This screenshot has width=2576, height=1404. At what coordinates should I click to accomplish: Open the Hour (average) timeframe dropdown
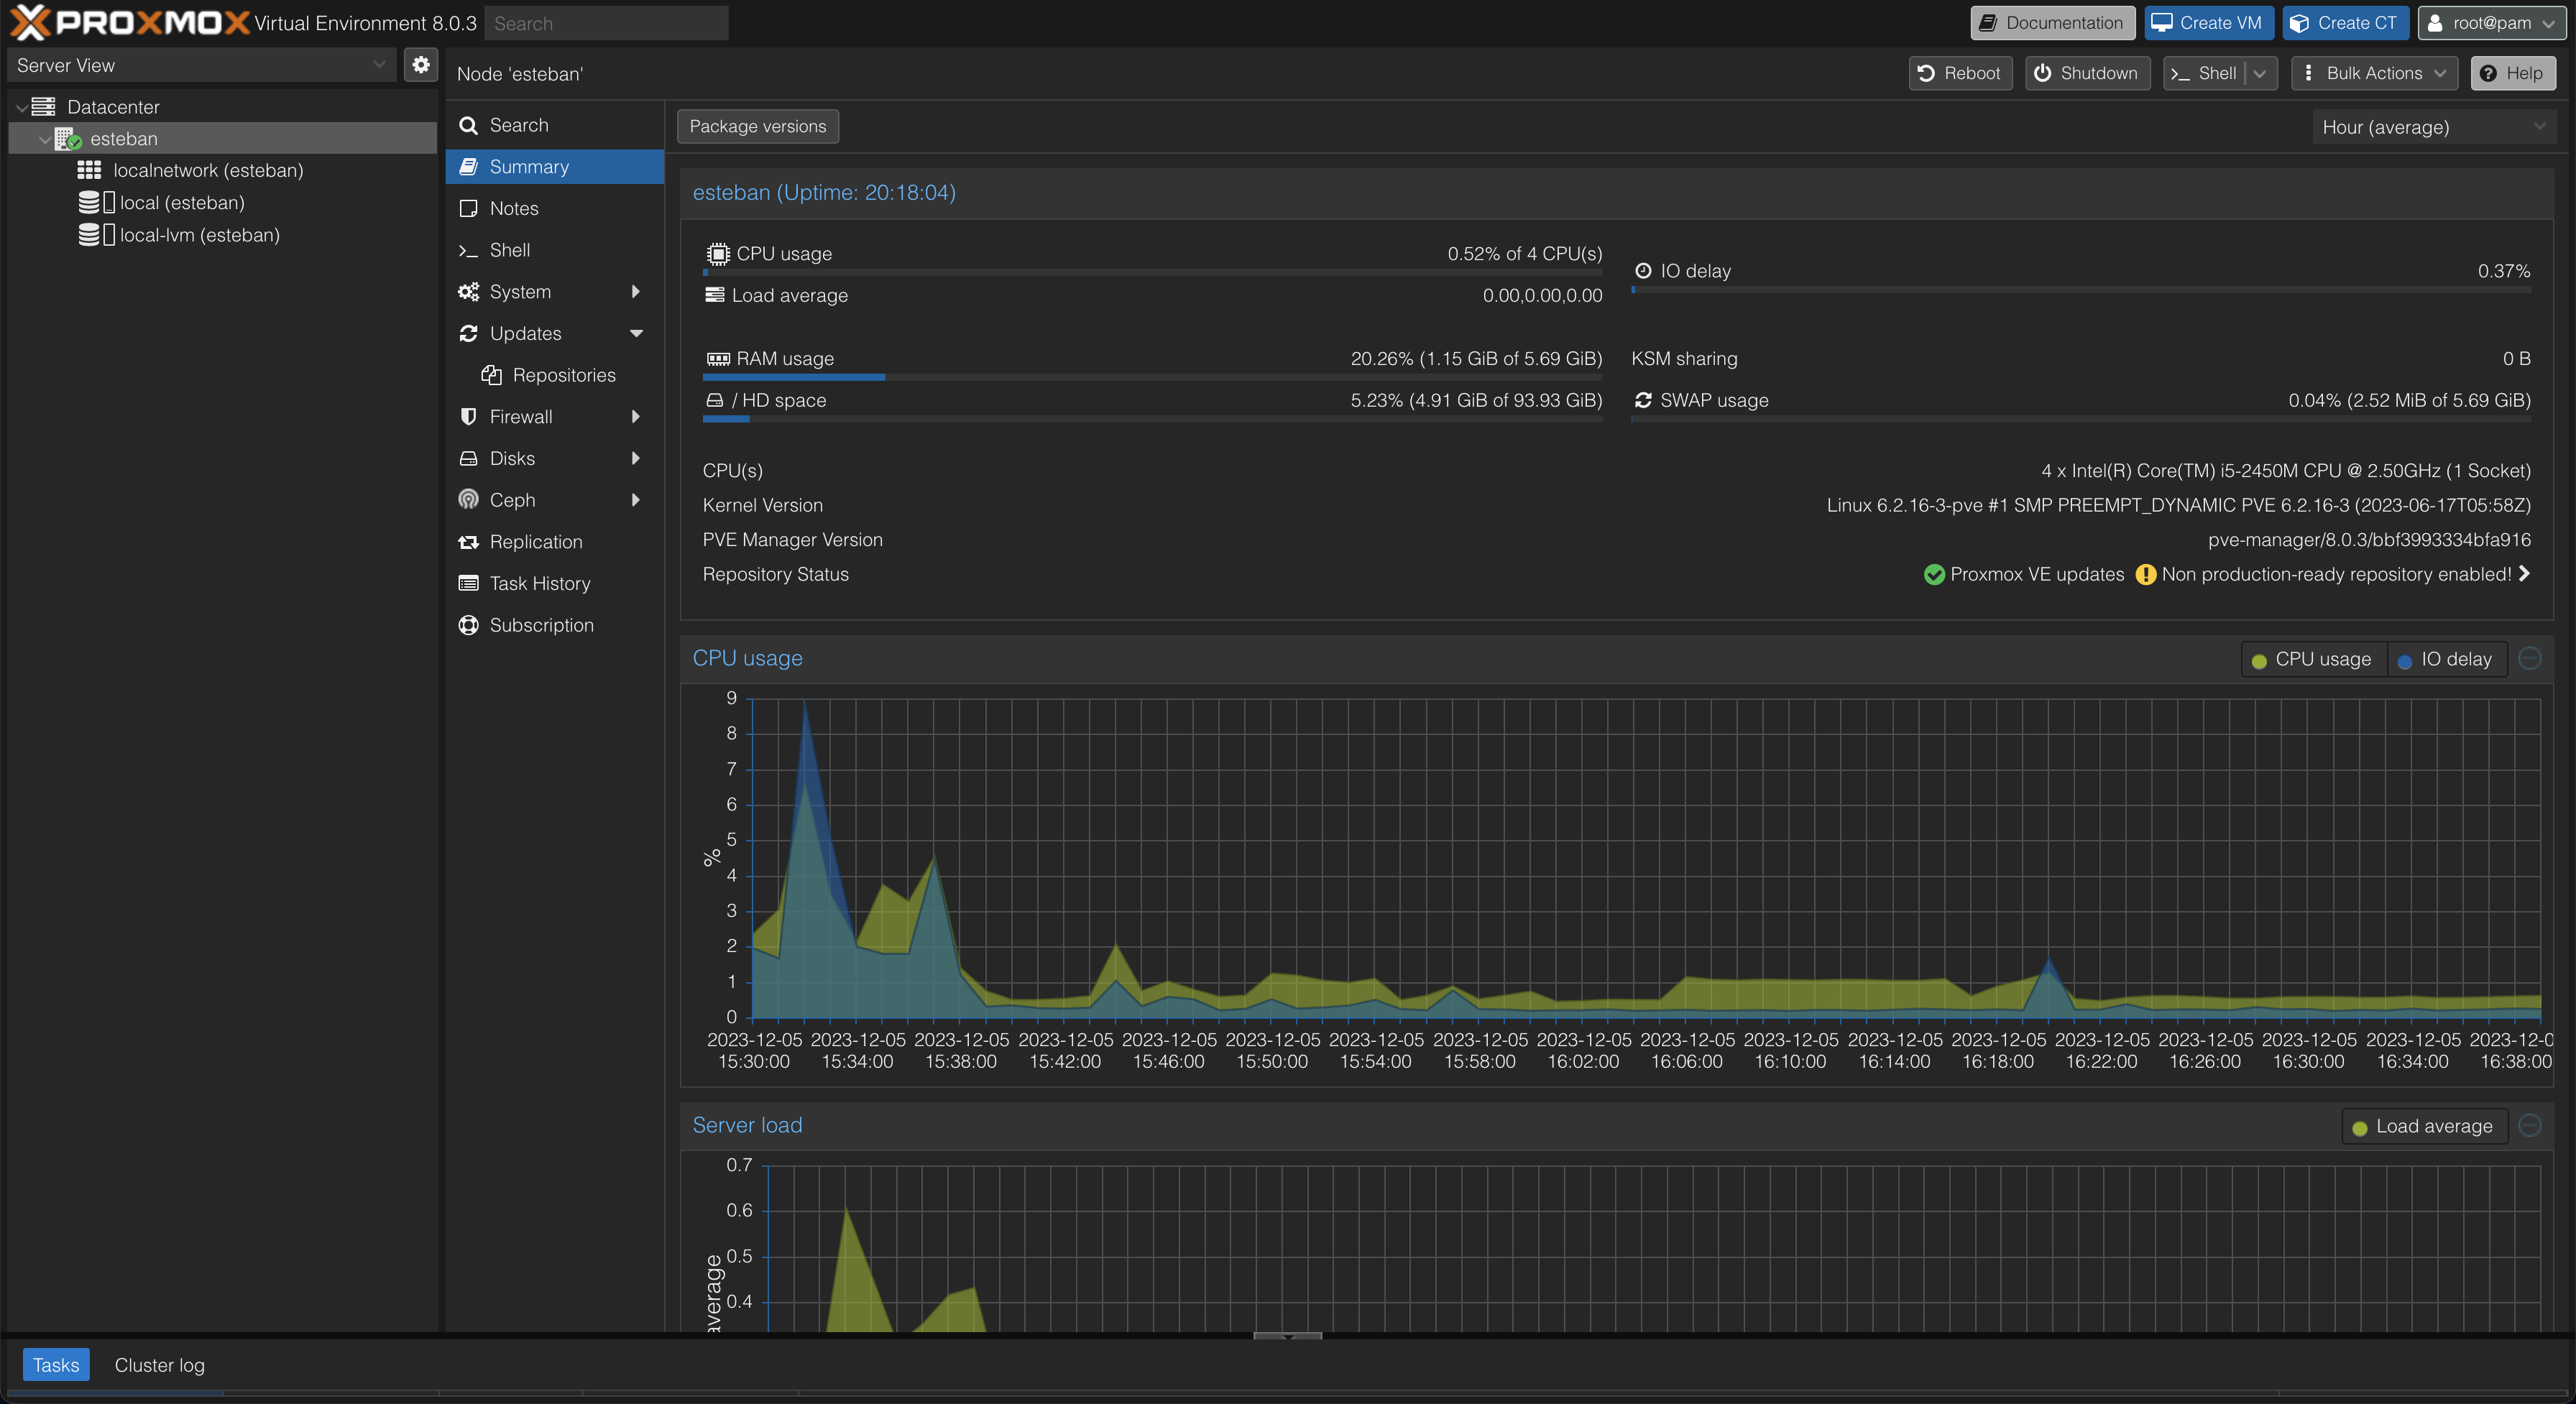click(x=2432, y=127)
